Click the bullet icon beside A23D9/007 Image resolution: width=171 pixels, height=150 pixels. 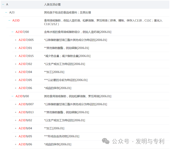[x=16, y=104]
